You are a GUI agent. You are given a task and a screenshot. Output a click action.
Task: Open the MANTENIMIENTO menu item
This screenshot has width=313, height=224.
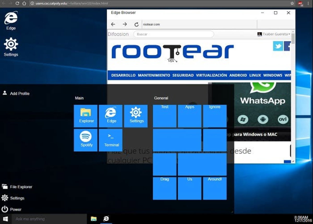click(154, 75)
